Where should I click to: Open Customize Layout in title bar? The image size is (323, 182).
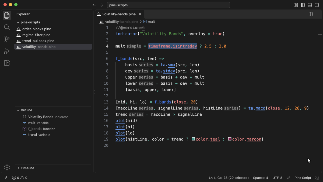click(x=296, y=5)
